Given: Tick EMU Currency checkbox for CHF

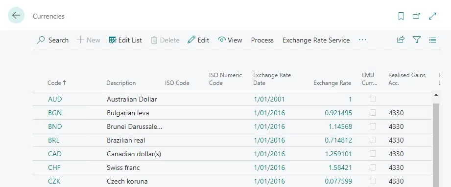Looking at the screenshot, I should [373, 167].
